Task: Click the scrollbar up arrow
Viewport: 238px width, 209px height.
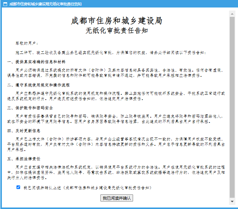Action: coord(232,14)
